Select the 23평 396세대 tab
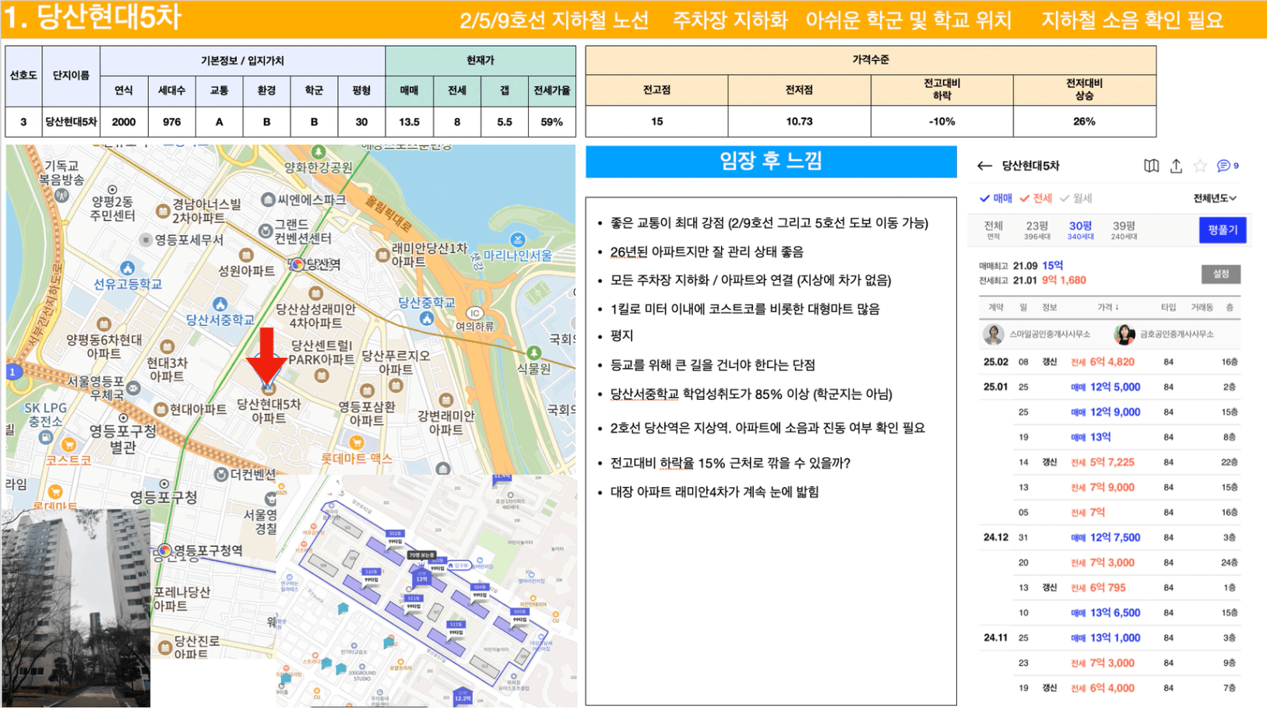This screenshot has height=708, width=1267. (1036, 230)
